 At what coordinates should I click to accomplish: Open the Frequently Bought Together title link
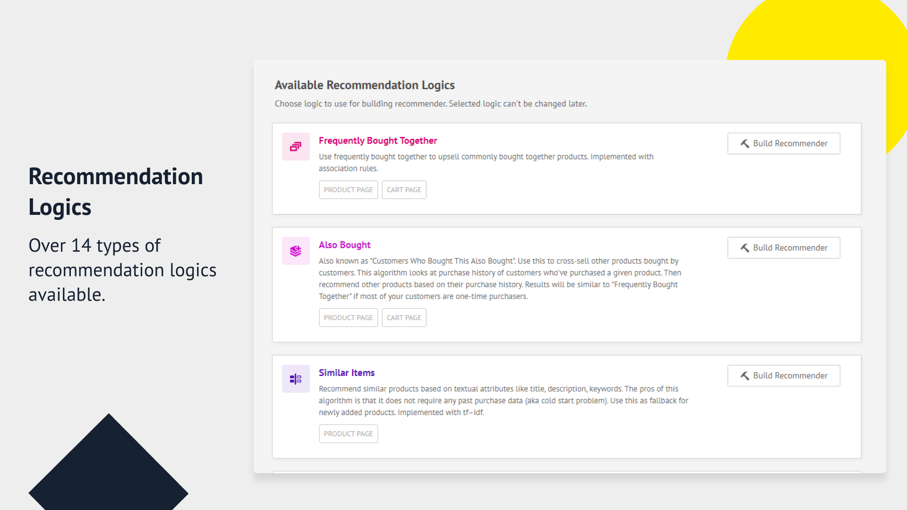point(377,141)
